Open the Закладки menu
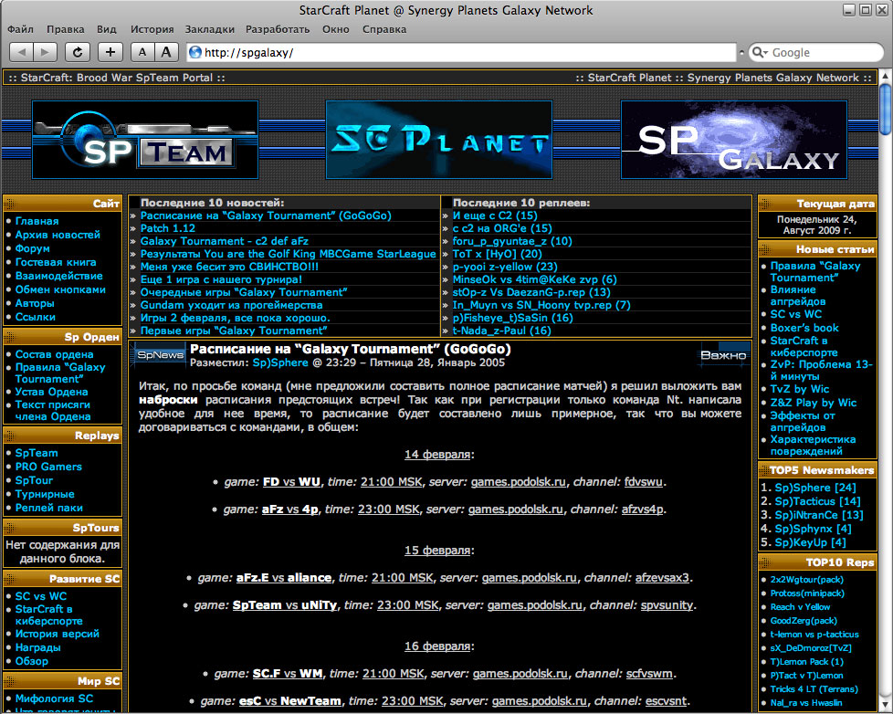This screenshot has height=714, width=893. (x=210, y=29)
